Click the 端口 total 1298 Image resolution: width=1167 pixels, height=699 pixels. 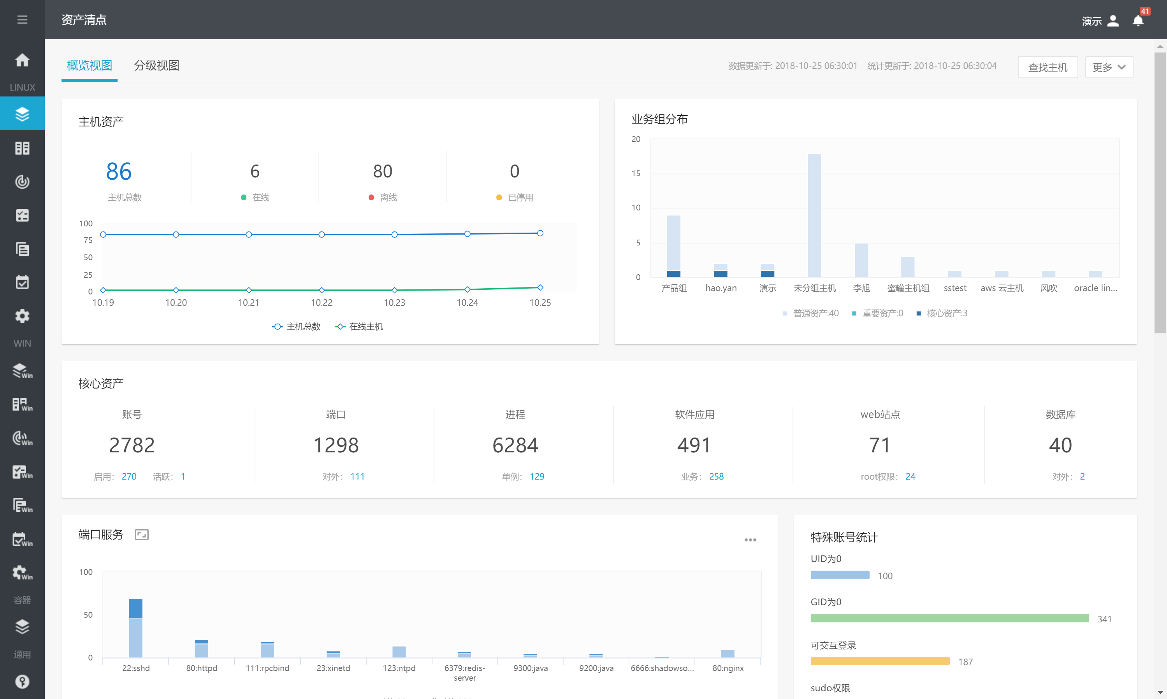[x=336, y=445]
